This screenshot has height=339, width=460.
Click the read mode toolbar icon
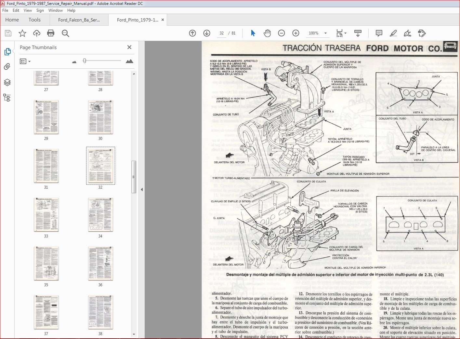tap(358, 33)
